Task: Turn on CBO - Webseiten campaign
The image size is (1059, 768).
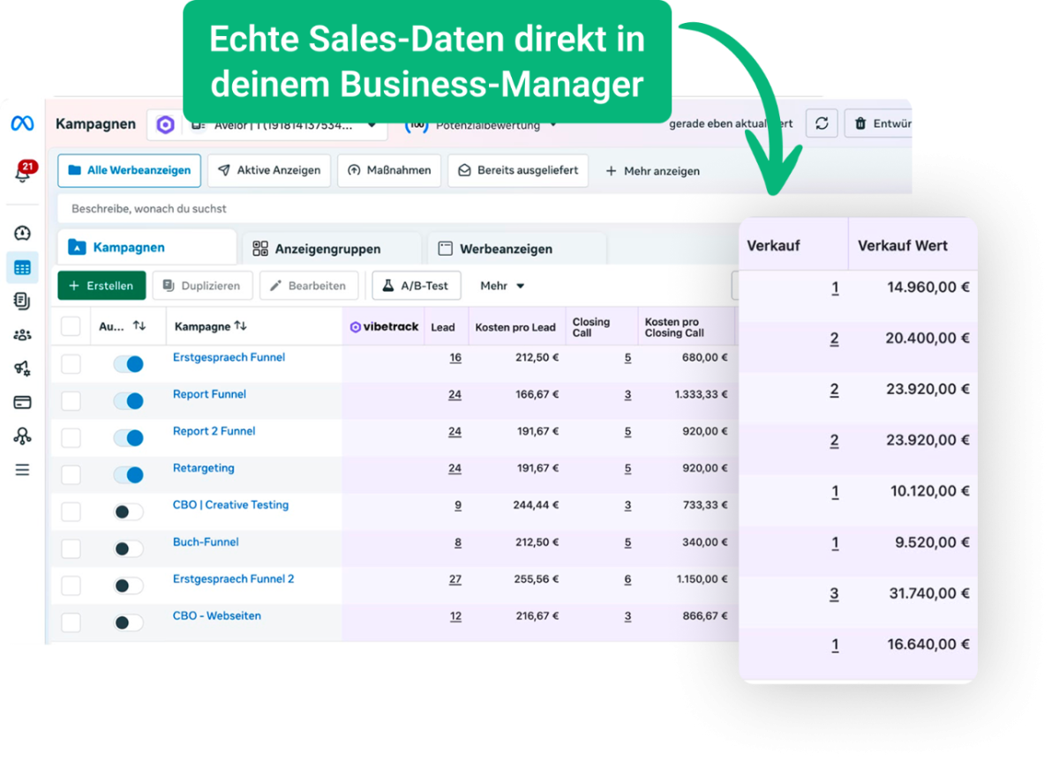Action: click(x=128, y=623)
